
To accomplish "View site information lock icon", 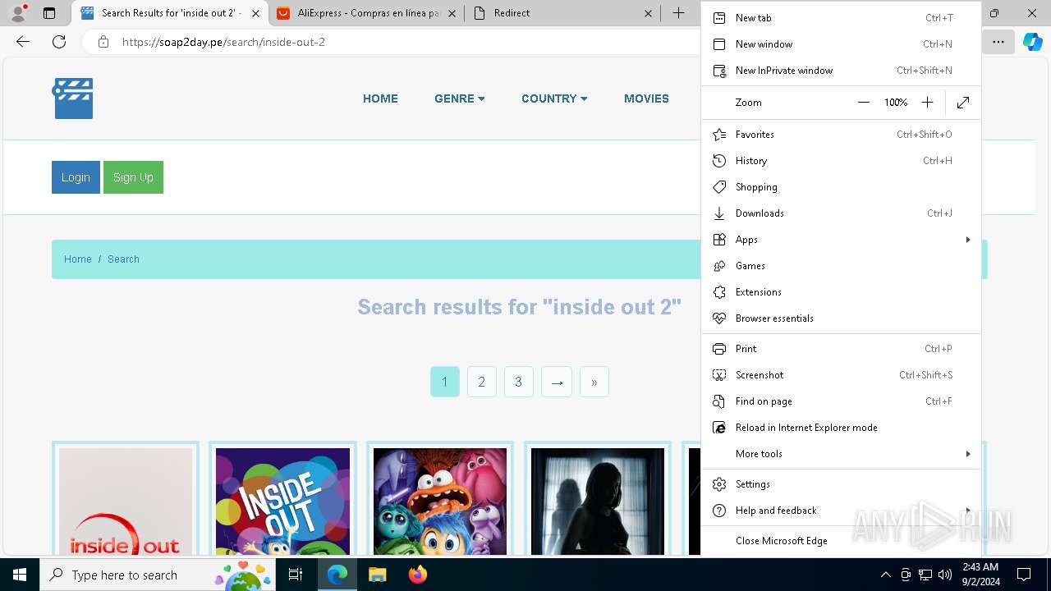I will coord(103,42).
